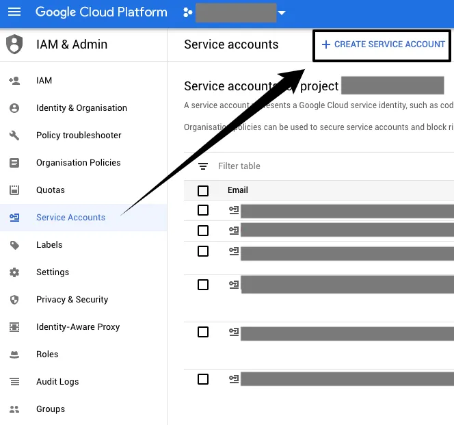454x425 pixels.
Task: Check the last service account row checkbox
Action: (x=203, y=379)
